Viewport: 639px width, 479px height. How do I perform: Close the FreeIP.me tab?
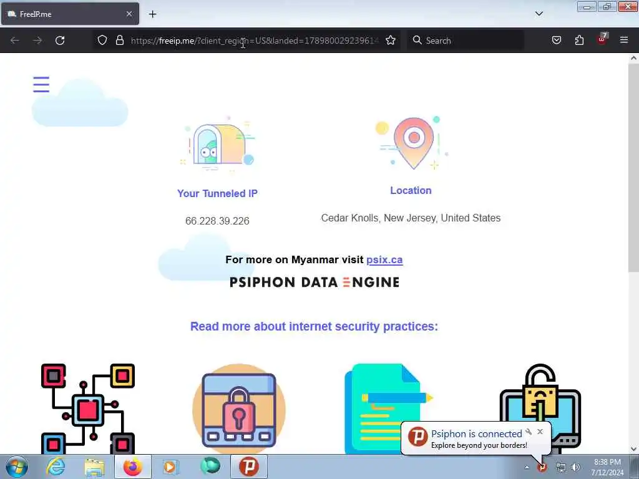(x=129, y=14)
